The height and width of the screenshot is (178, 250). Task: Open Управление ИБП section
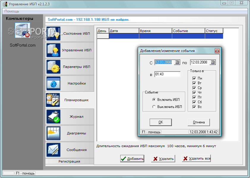(x=70, y=50)
